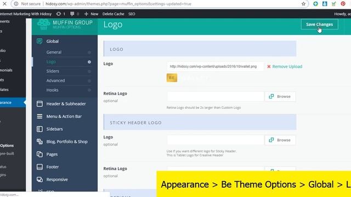Click the Not secure site info icon
Viewport: 351px width, 197px height.
click(16, 4)
